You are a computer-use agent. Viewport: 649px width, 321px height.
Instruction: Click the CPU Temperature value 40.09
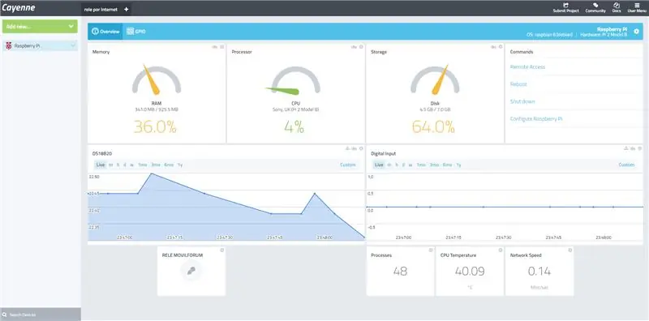coord(470,272)
